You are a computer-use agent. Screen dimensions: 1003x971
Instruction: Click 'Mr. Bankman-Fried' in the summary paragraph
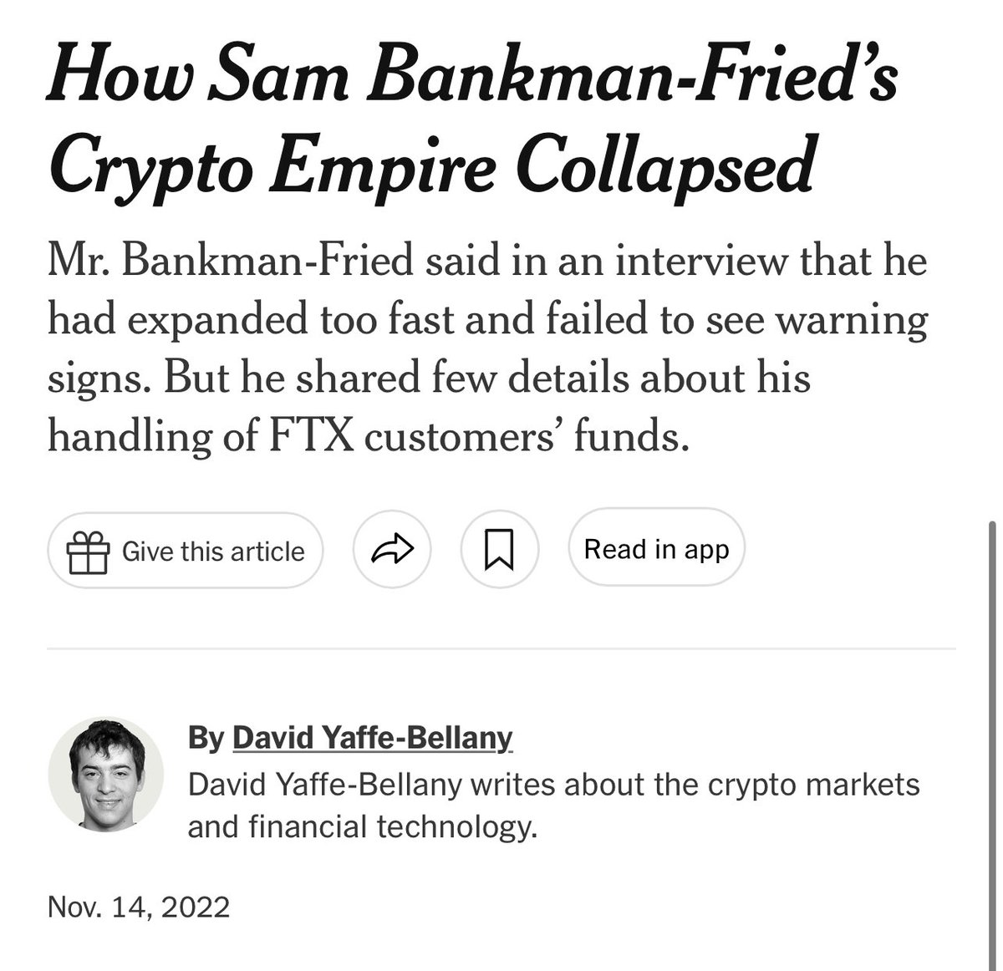231,262
